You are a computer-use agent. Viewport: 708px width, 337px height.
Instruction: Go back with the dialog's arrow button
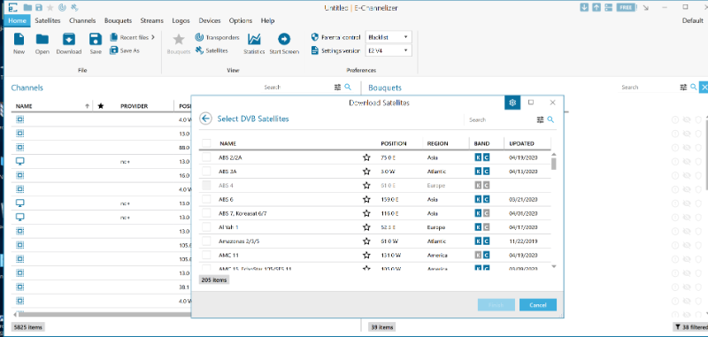coord(206,119)
